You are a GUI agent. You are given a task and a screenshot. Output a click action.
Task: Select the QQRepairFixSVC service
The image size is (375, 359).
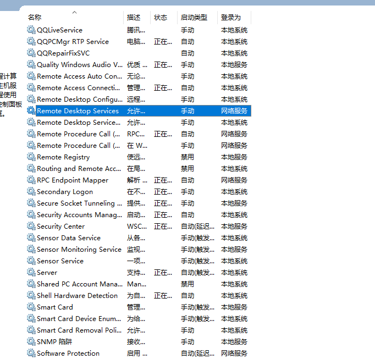[63, 53]
